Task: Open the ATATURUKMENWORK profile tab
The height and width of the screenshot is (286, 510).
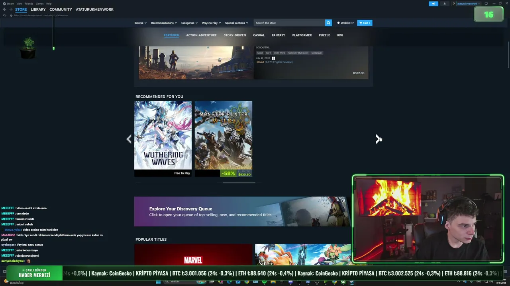Action: tap(94, 10)
